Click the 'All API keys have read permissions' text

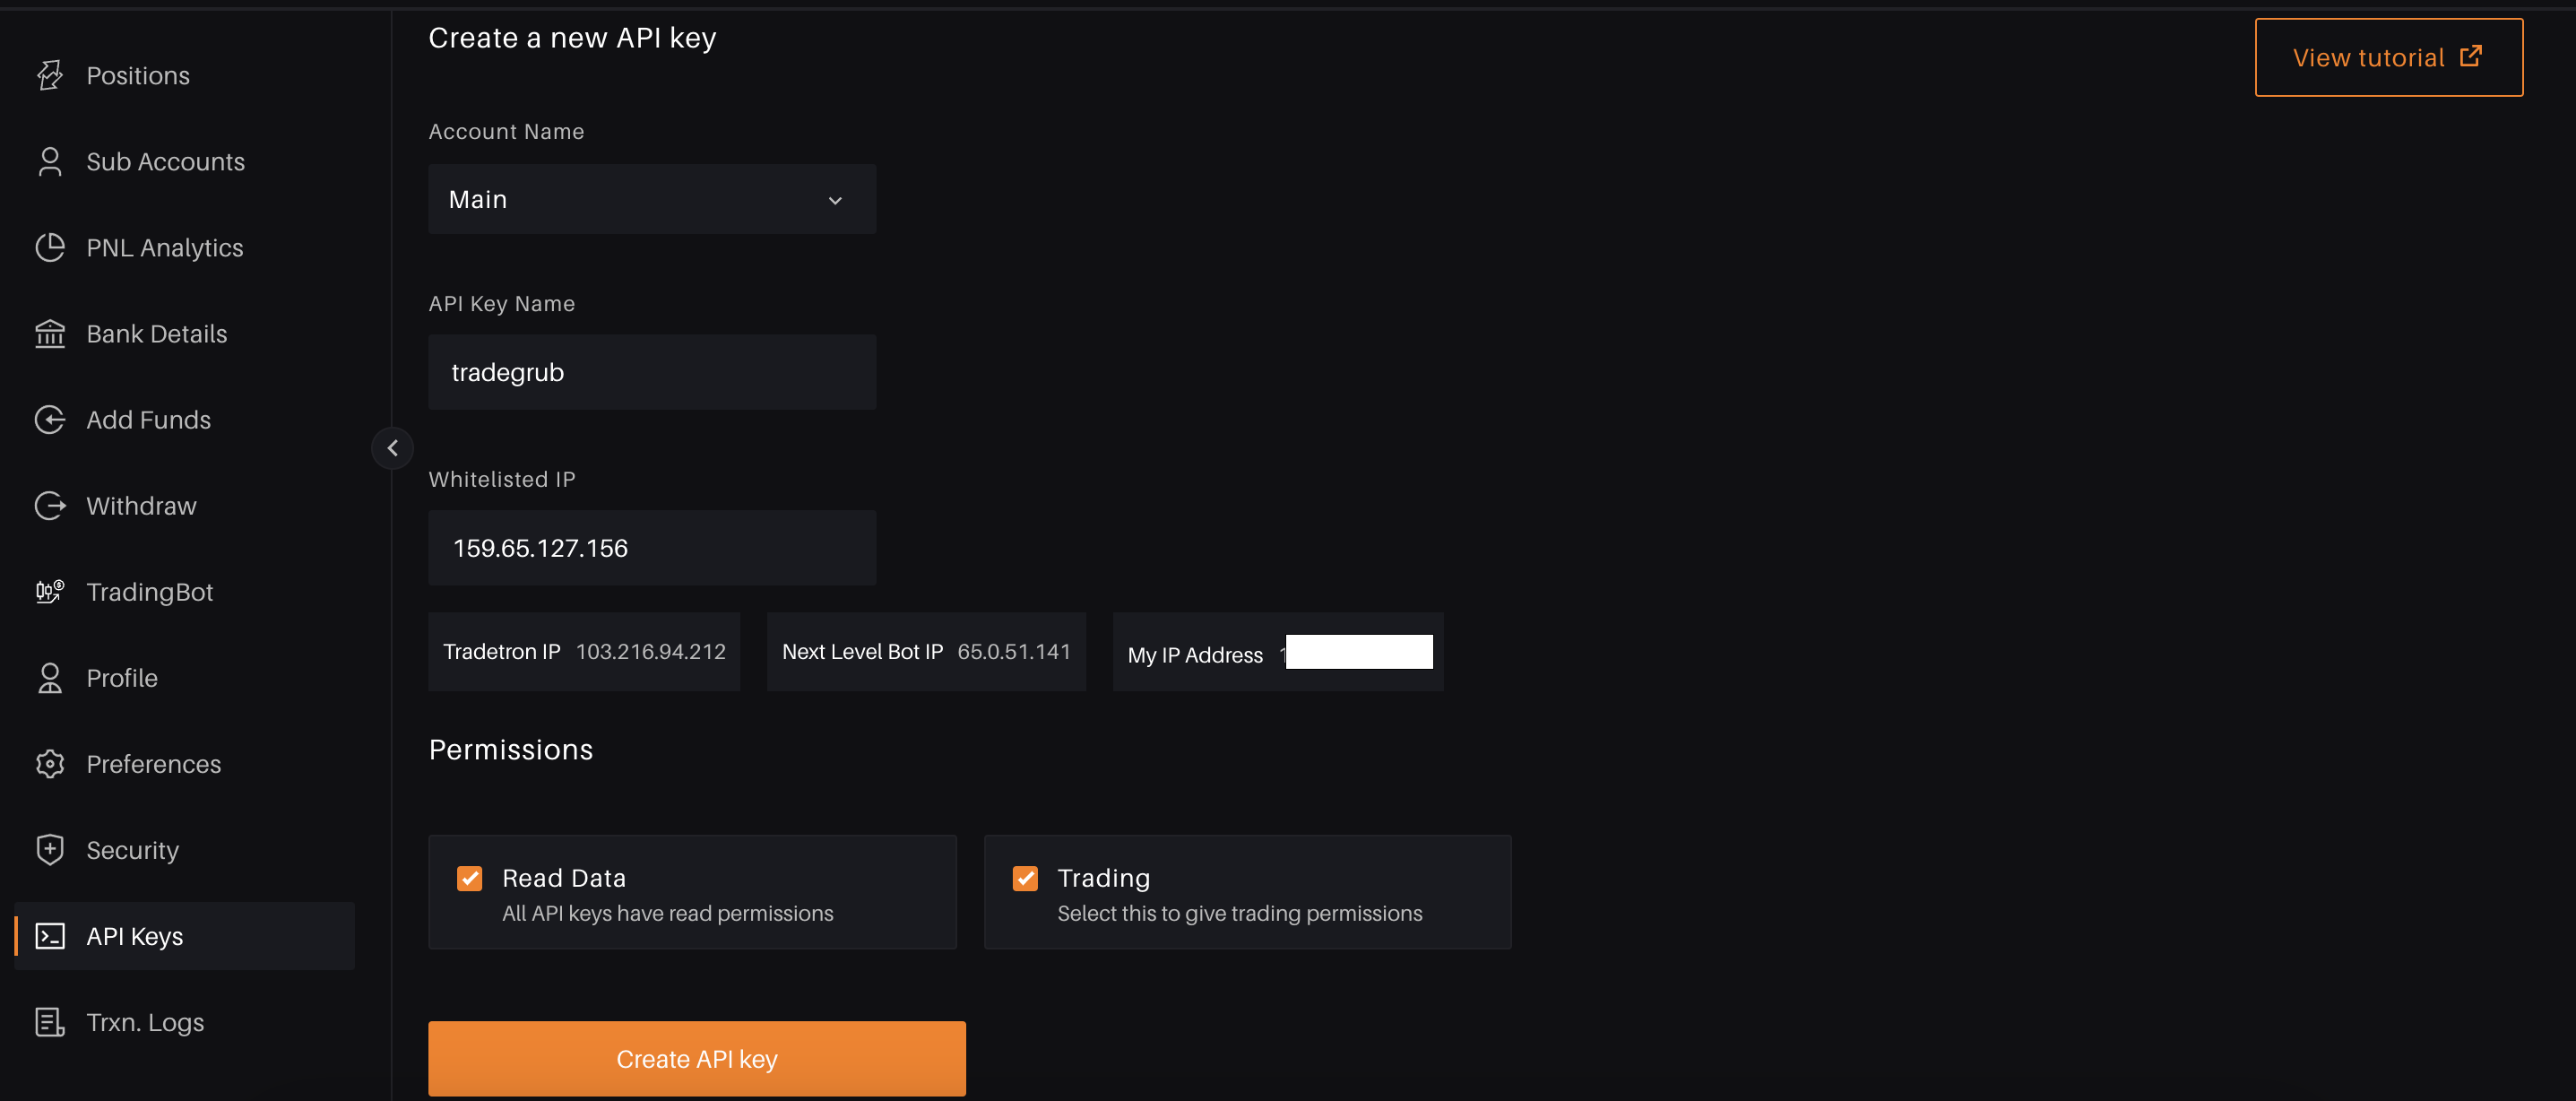point(667,913)
